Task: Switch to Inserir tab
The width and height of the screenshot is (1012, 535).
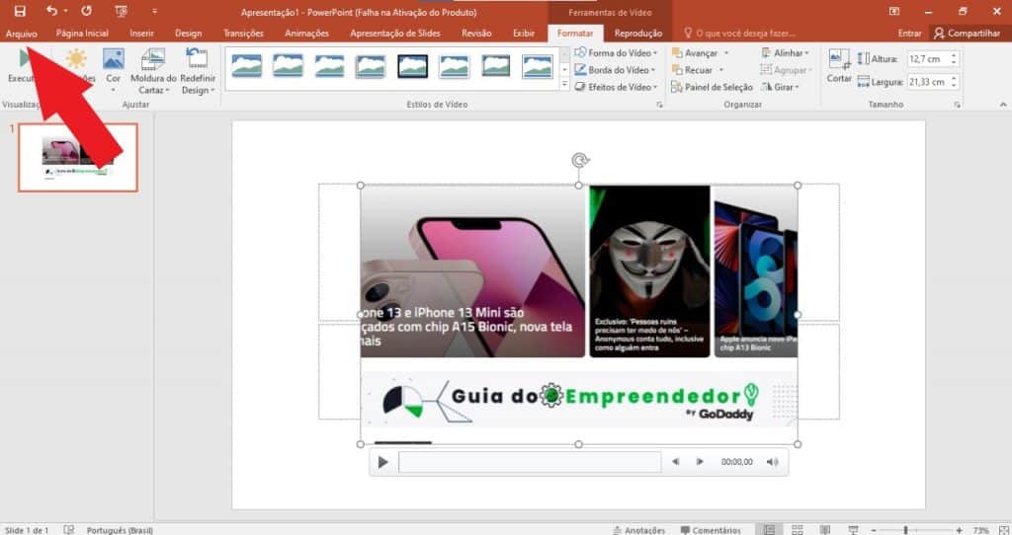Action: (x=141, y=33)
